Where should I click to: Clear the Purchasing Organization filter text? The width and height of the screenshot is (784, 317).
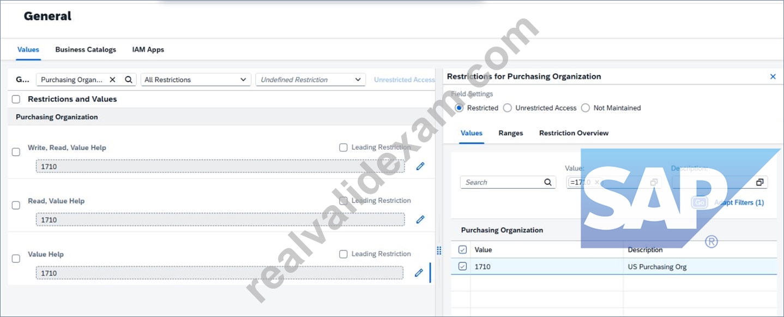tap(112, 80)
